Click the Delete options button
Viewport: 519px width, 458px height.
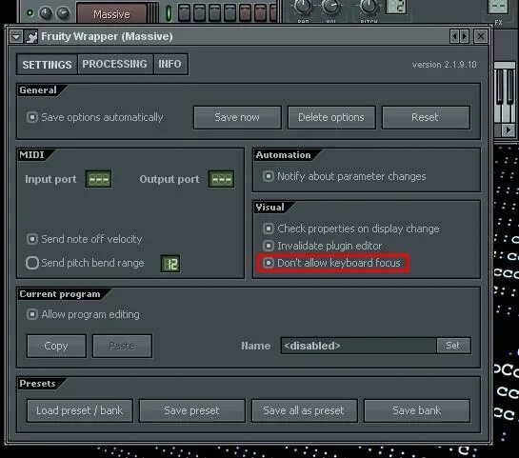coord(331,117)
